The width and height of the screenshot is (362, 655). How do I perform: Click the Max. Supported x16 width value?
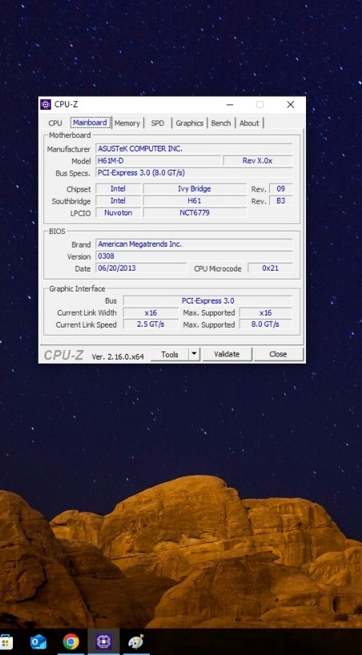pos(265,312)
